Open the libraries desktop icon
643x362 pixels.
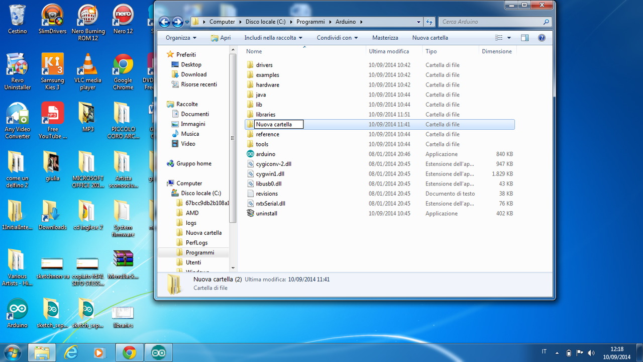click(123, 317)
